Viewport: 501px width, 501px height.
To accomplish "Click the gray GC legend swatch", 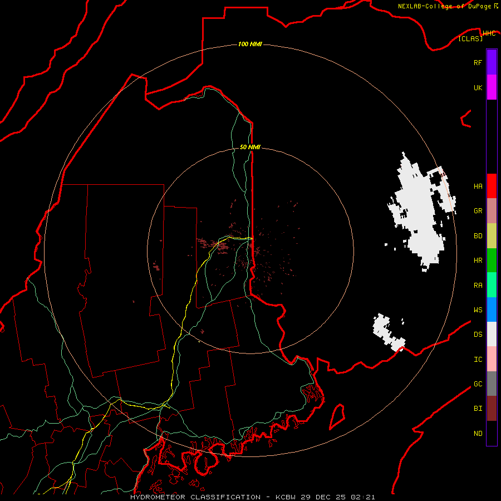I will coord(492,384).
